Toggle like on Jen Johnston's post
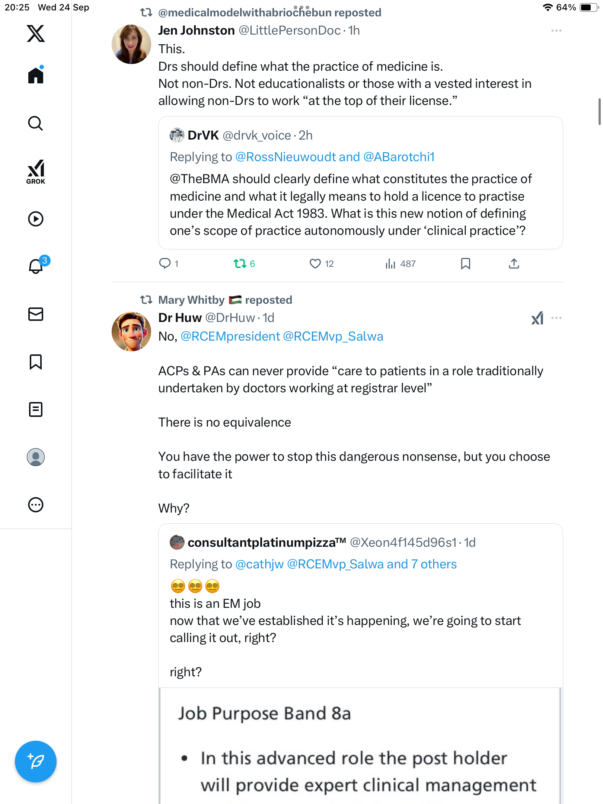 [x=315, y=264]
